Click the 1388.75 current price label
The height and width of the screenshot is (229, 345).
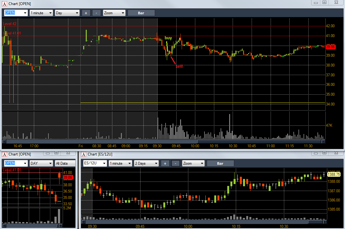pyautogui.click(x=334, y=175)
